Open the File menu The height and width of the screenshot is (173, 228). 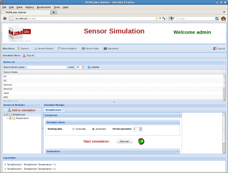4,7
